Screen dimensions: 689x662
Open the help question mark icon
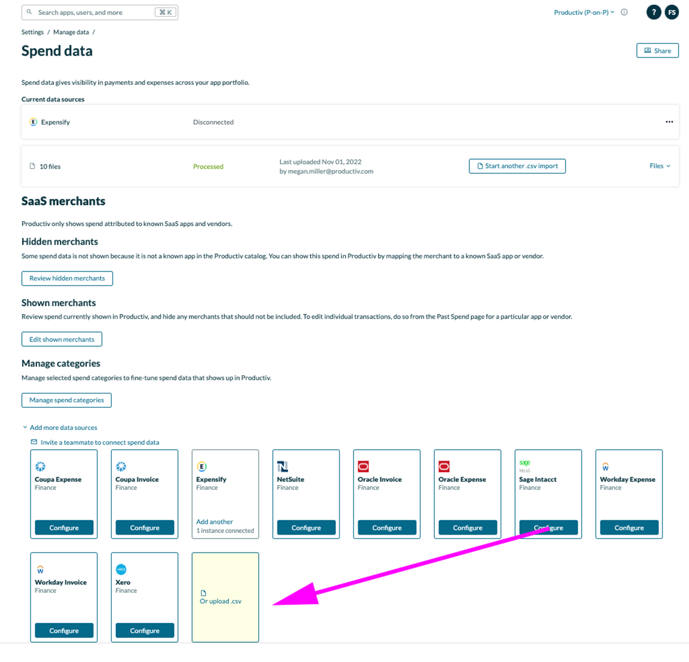pos(653,13)
